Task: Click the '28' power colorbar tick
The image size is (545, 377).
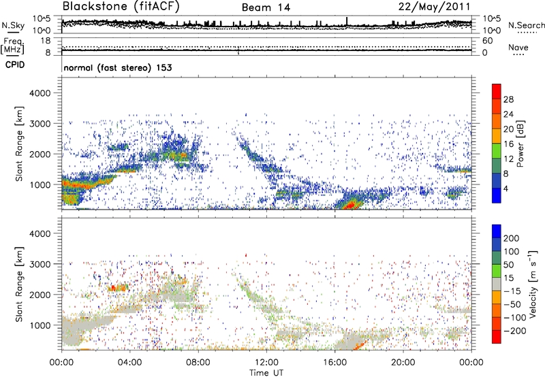Action: click(508, 99)
